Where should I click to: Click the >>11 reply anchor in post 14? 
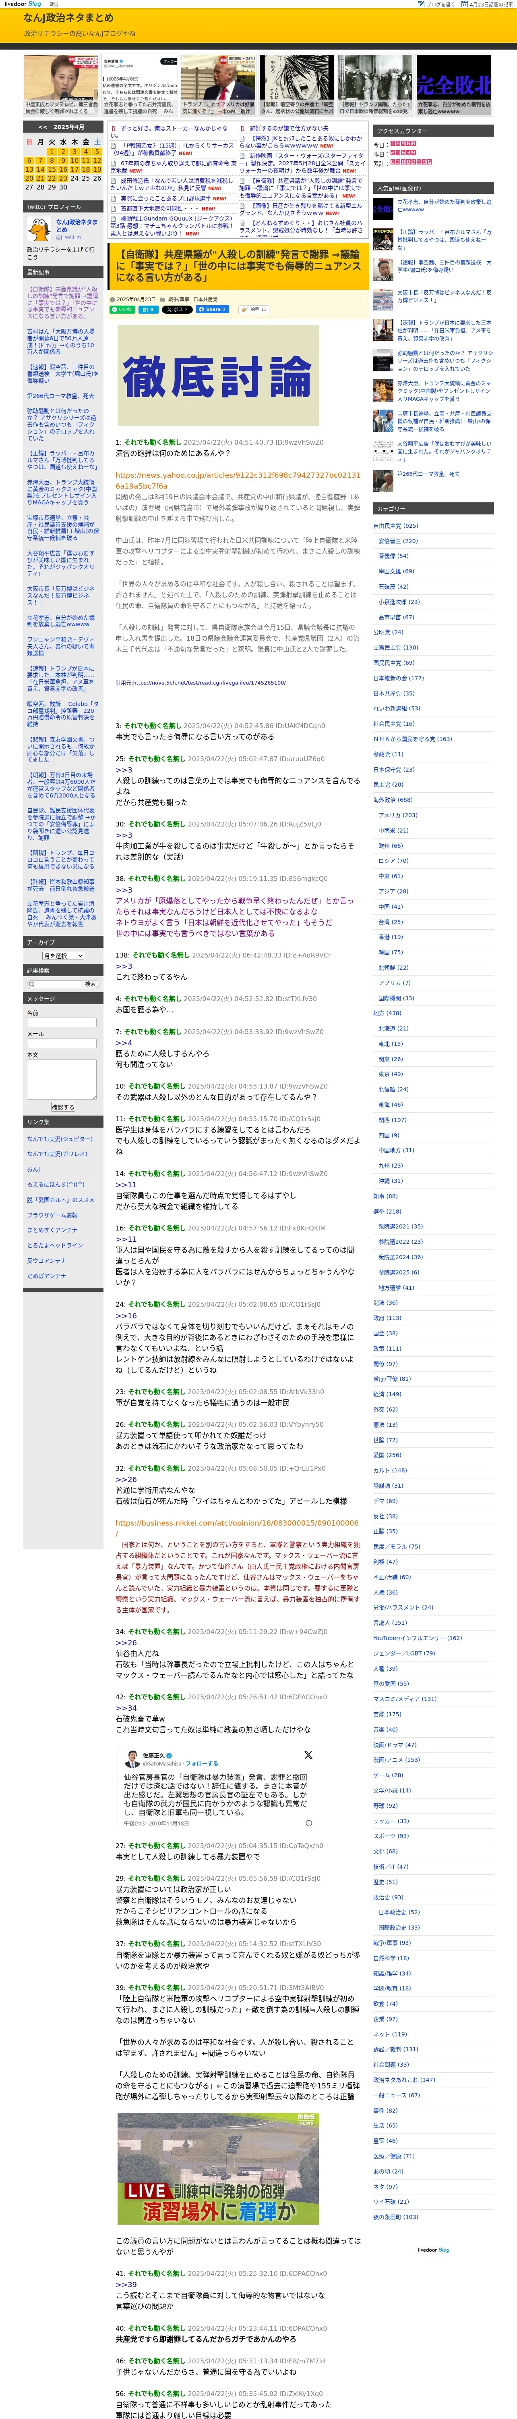pyautogui.click(x=125, y=1185)
